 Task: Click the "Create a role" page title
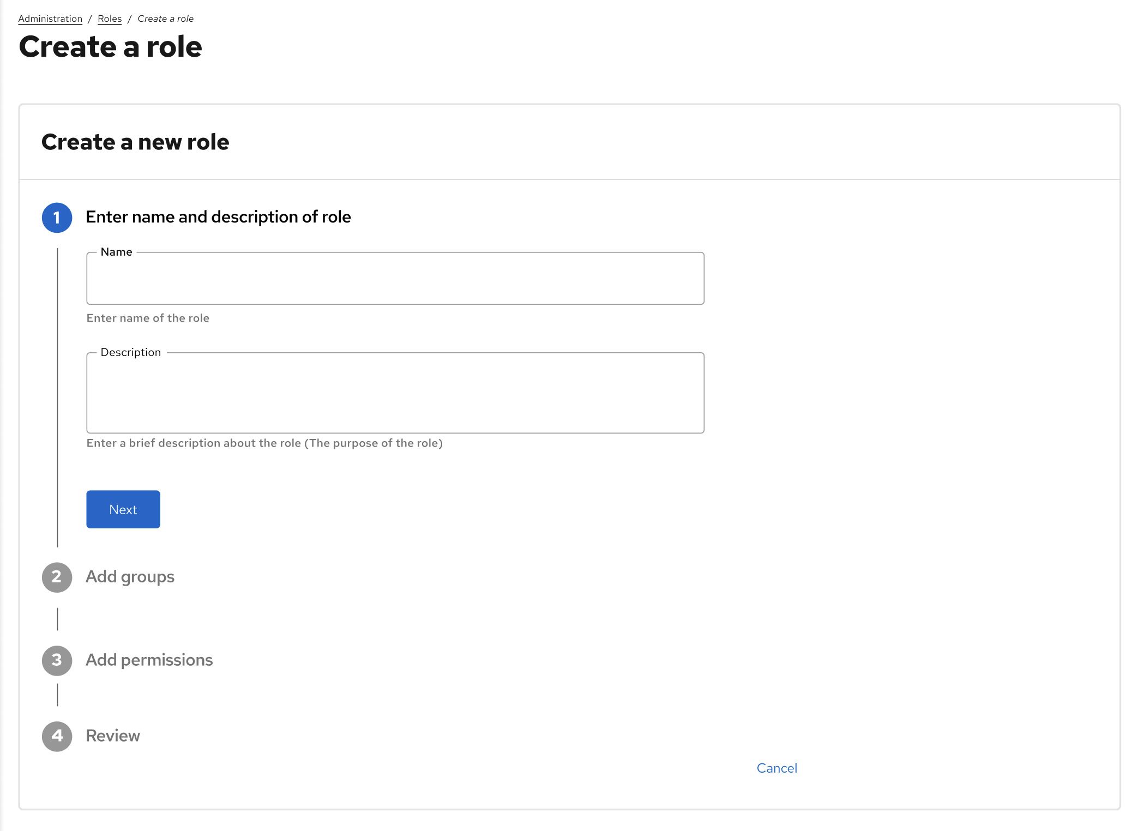coord(111,47)
